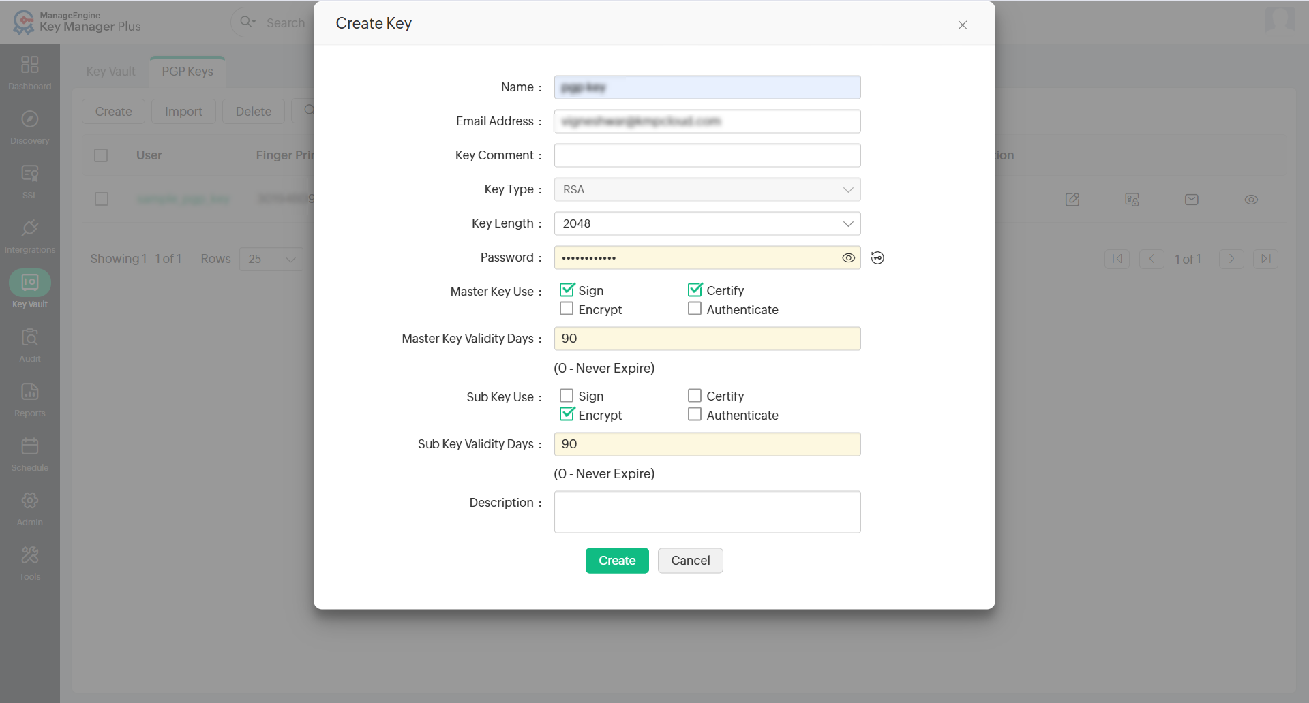Switch to the PGP Keys tab
The image size is (1309, 703).
click(x=187, y=72)
